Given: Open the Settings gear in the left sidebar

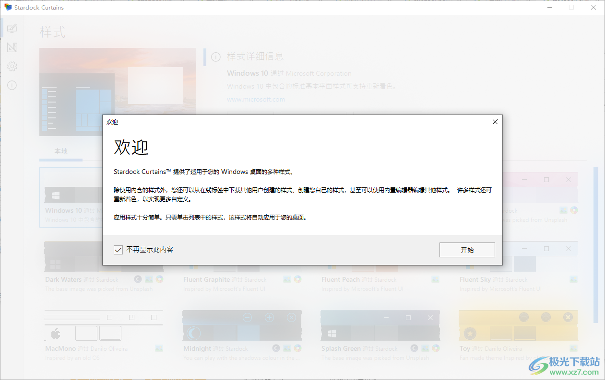Looking at the screenshot, I should point(12,66).
